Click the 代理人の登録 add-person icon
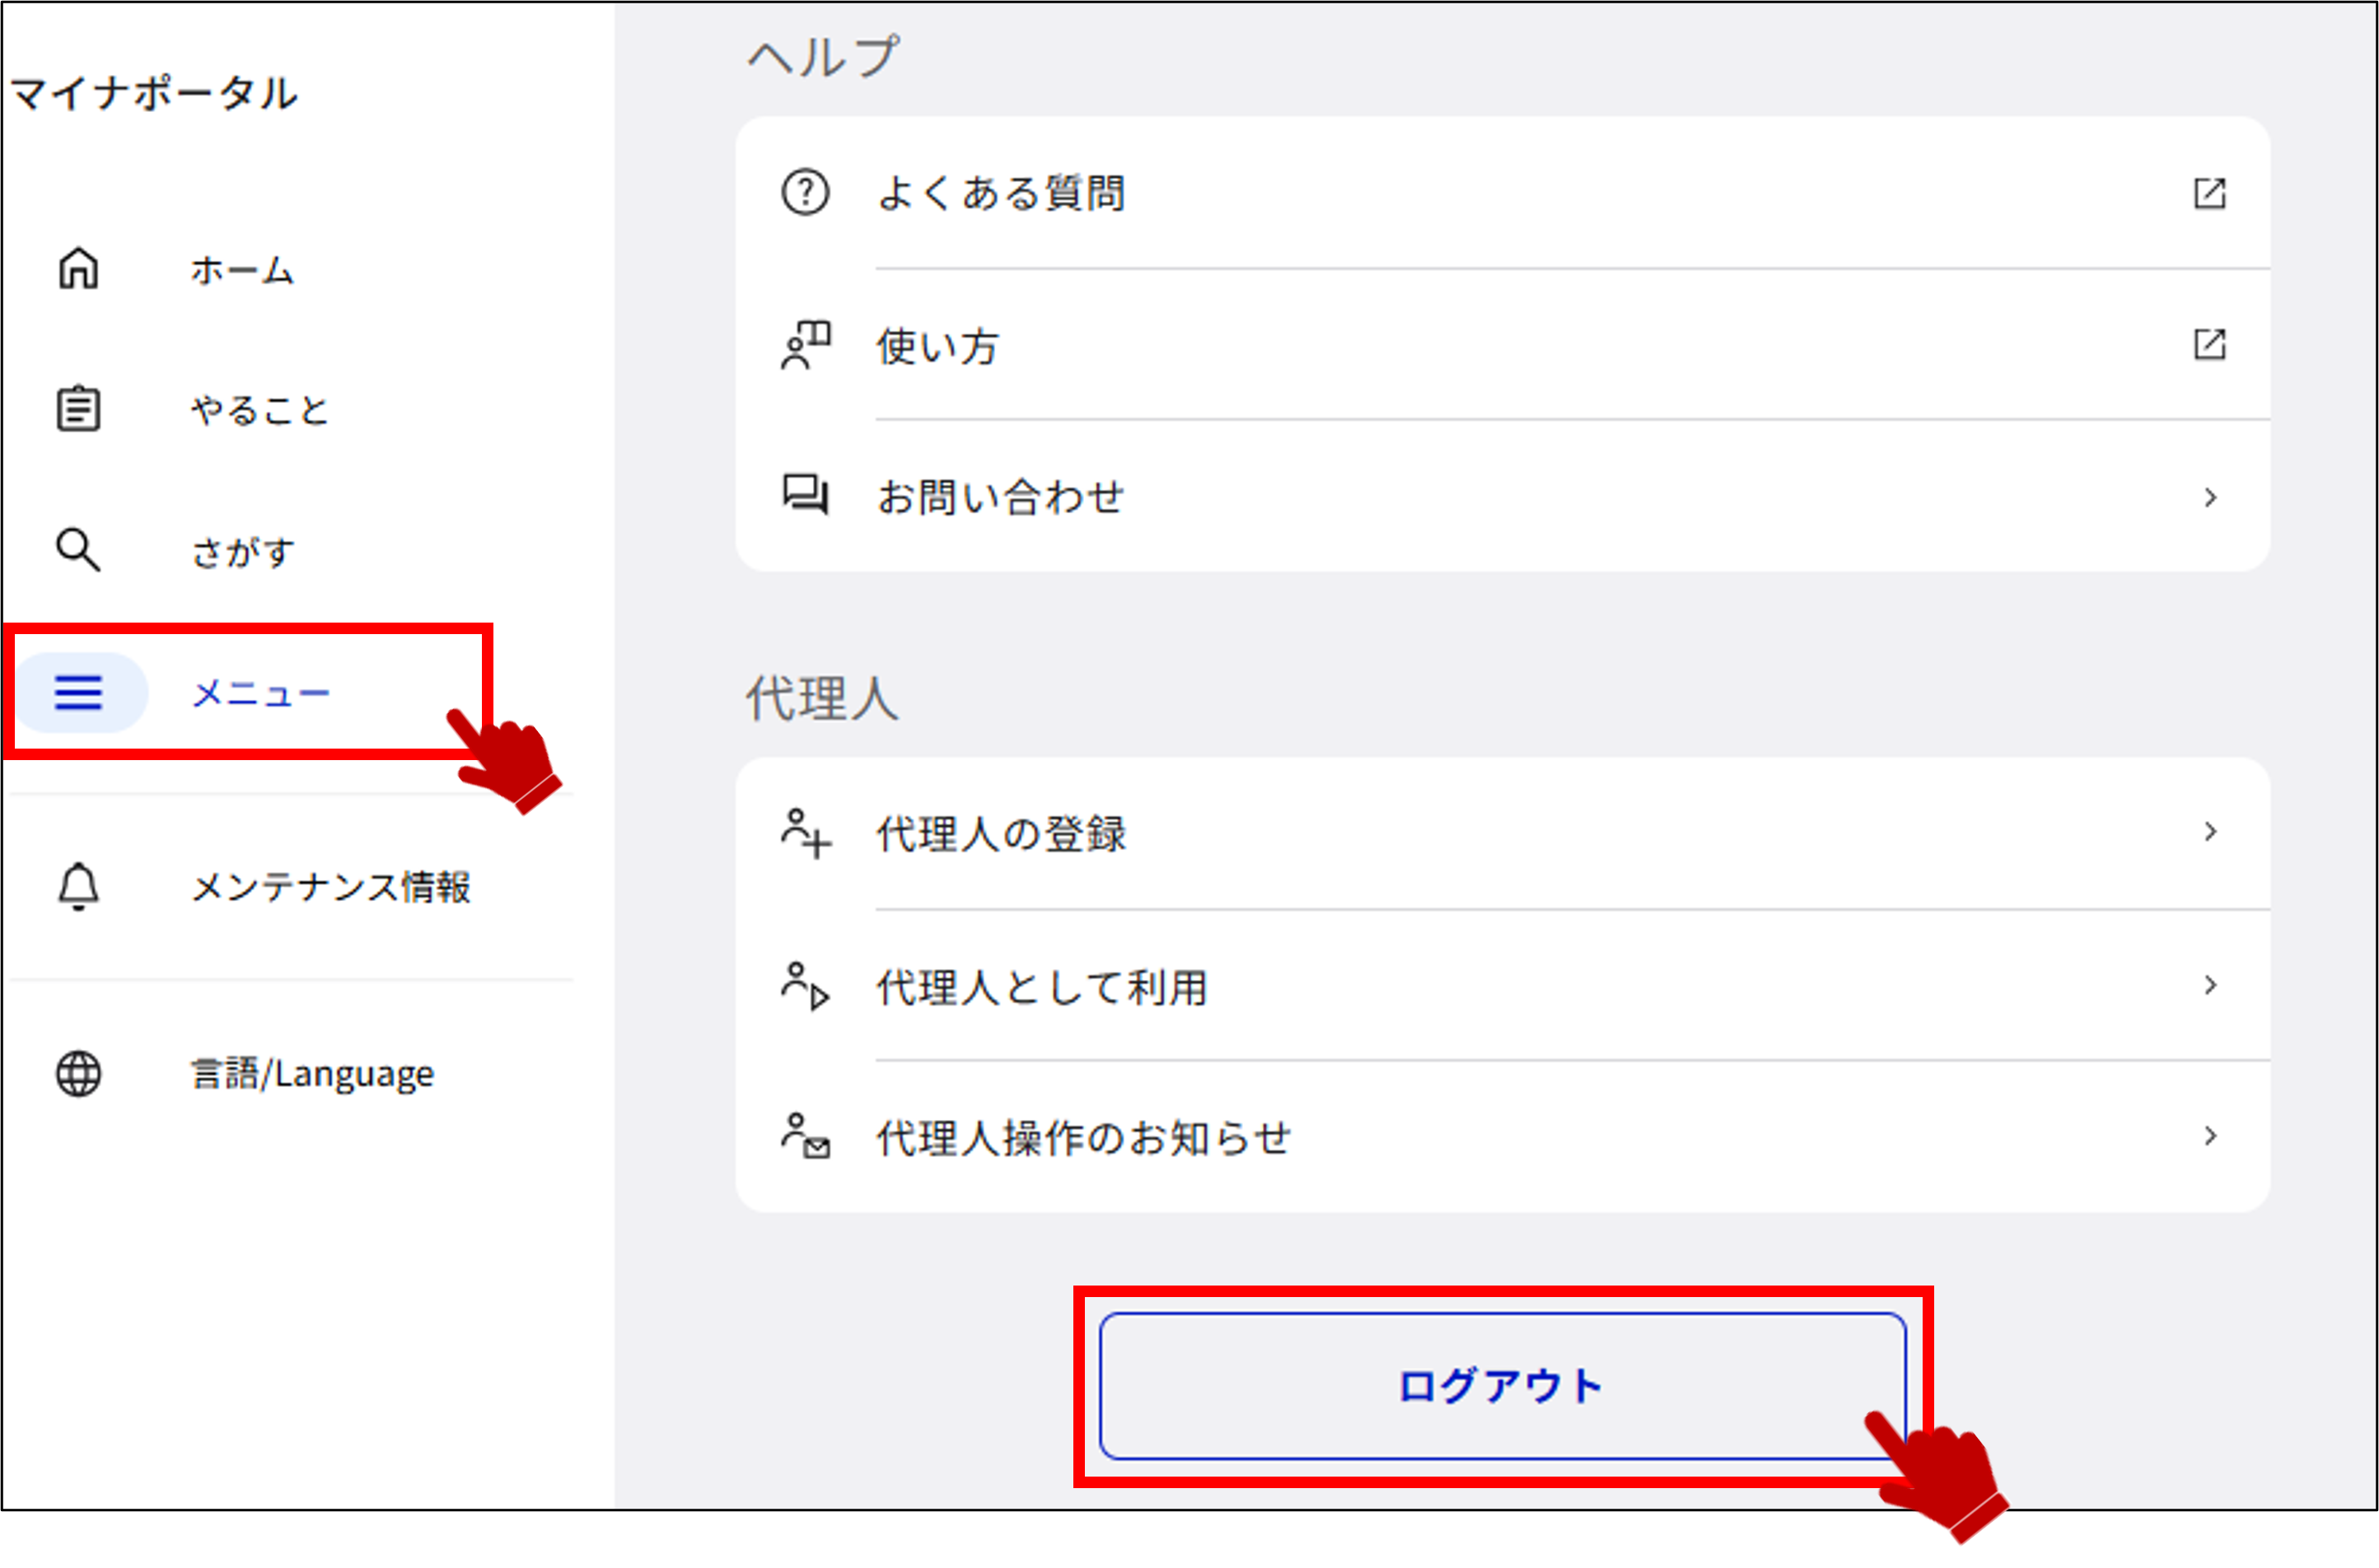Screen dimensions: 2379x1568 pos(805,834)
